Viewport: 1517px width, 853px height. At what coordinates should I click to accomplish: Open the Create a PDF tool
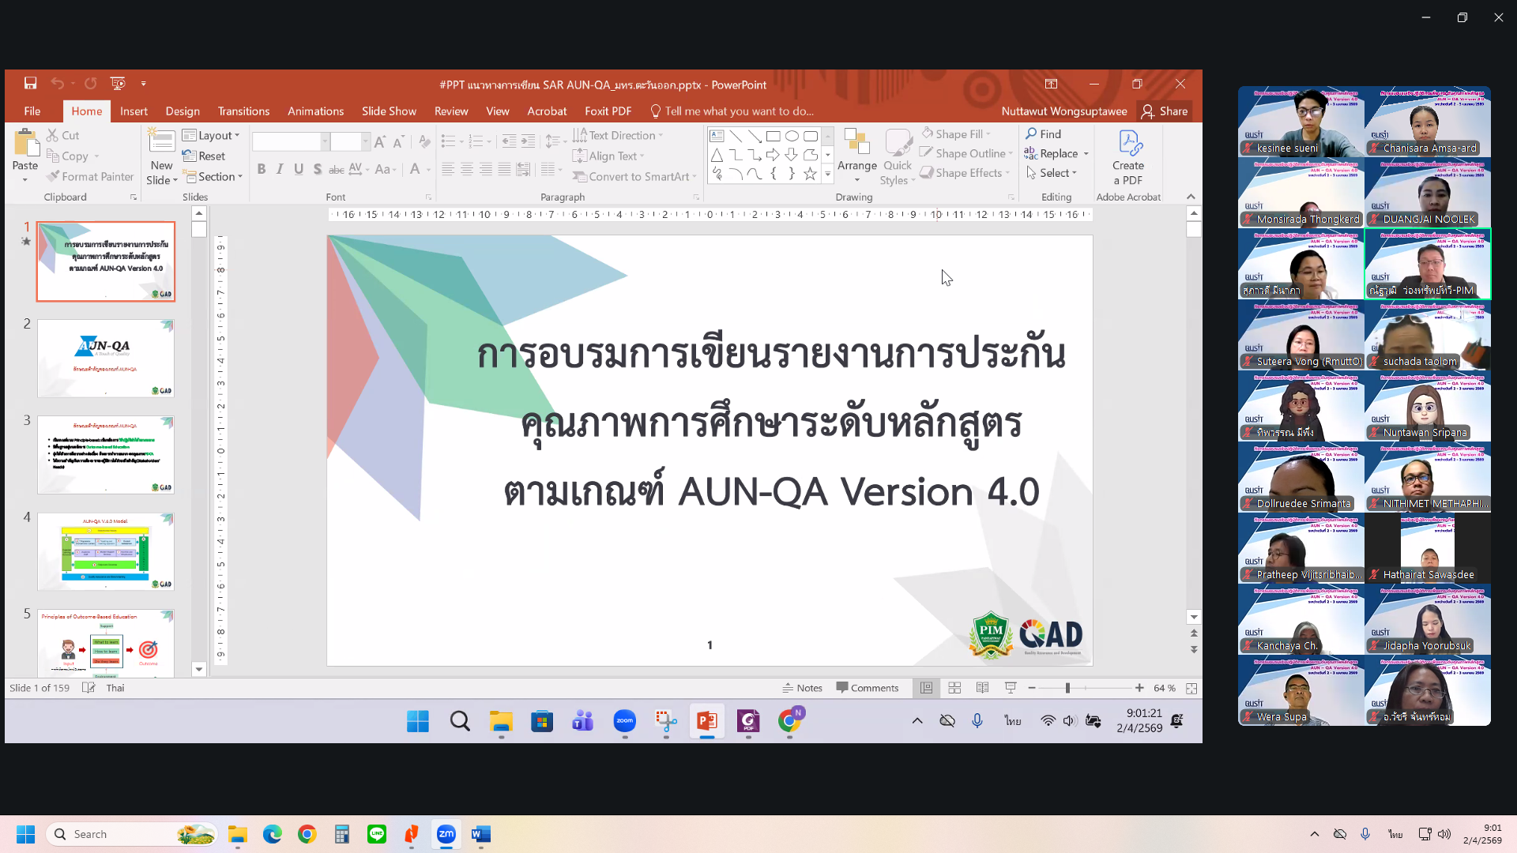(x=1128, y=158)
